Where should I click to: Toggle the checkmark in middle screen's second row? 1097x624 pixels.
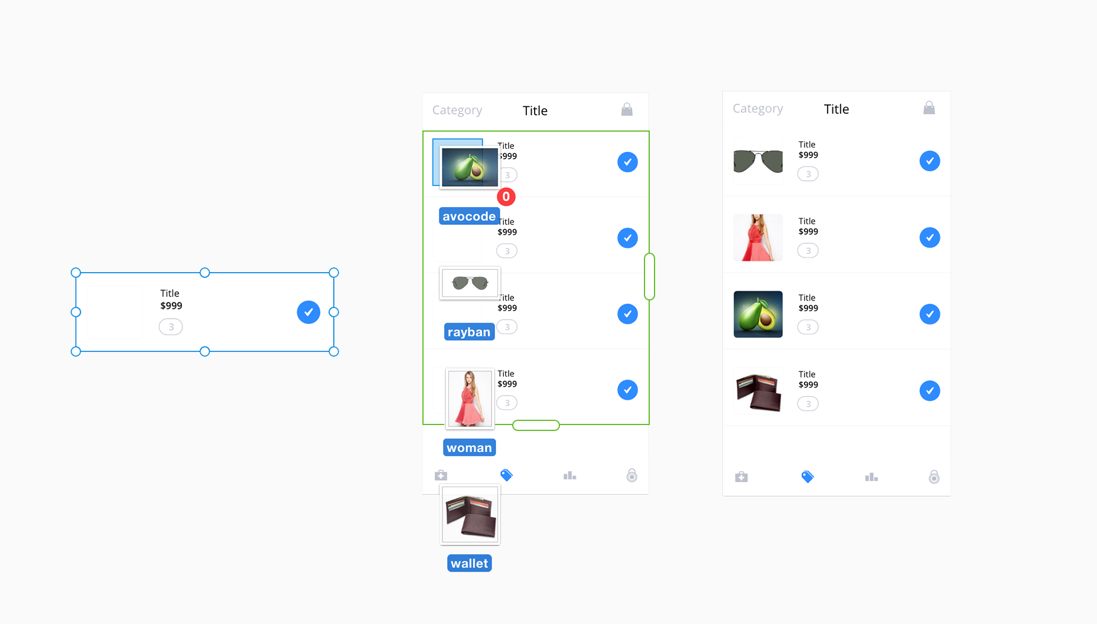[627, 238]
